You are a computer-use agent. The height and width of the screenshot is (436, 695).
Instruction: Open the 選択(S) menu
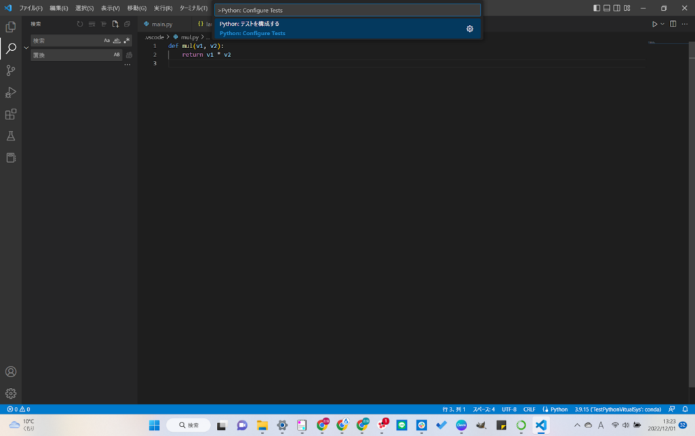85,8
